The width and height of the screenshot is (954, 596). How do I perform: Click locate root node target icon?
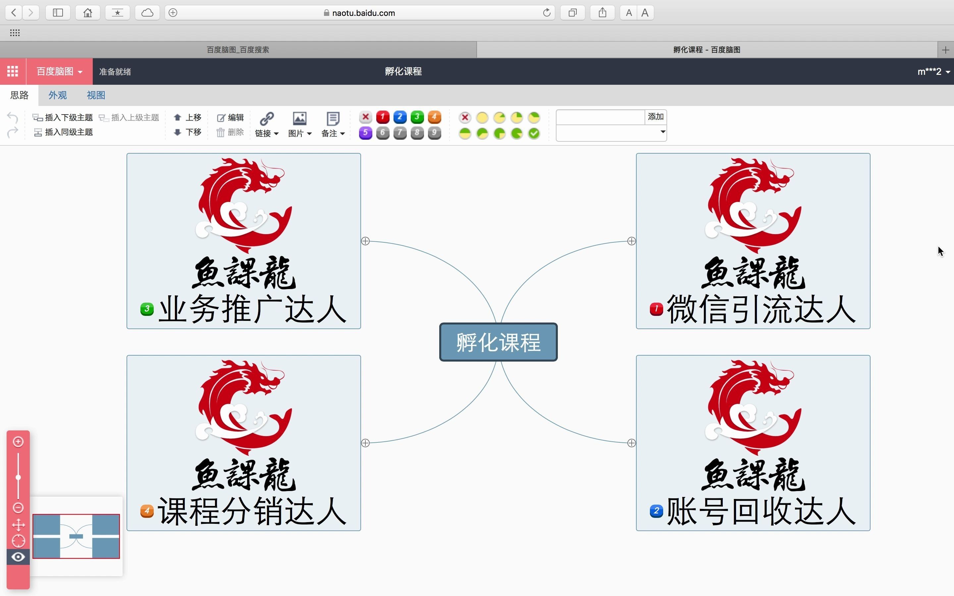(18, 541)
